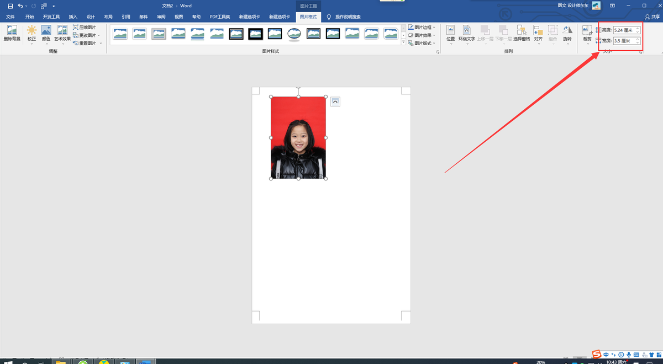Click the 共享 share button
The width and height of the screenshot is (663, 364).
coord(653,17)
